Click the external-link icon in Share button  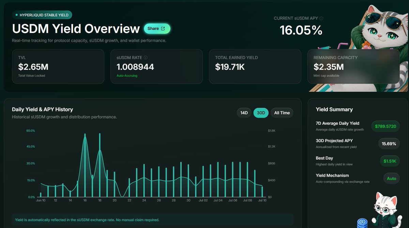163,29
